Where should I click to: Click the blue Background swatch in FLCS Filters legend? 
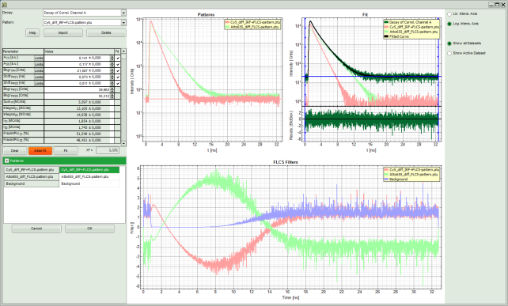[386, 179]
